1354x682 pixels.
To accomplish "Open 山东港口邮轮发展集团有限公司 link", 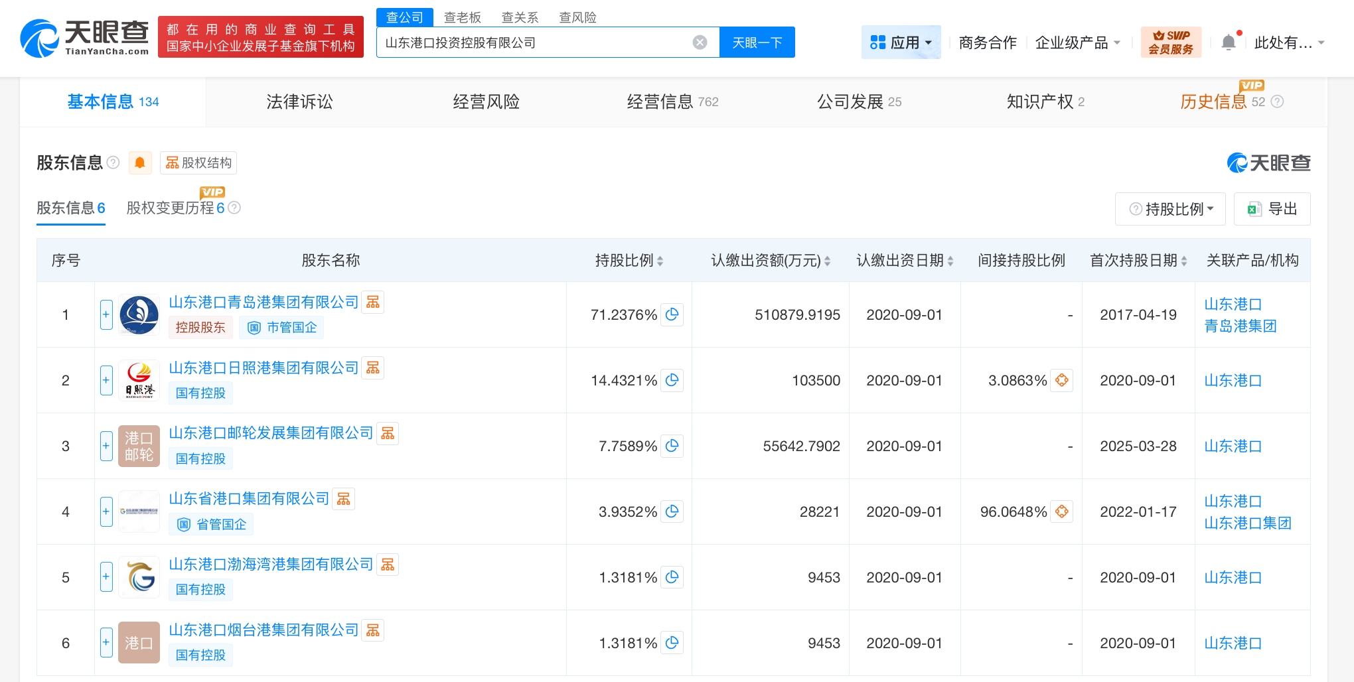I will click(271, 433).
